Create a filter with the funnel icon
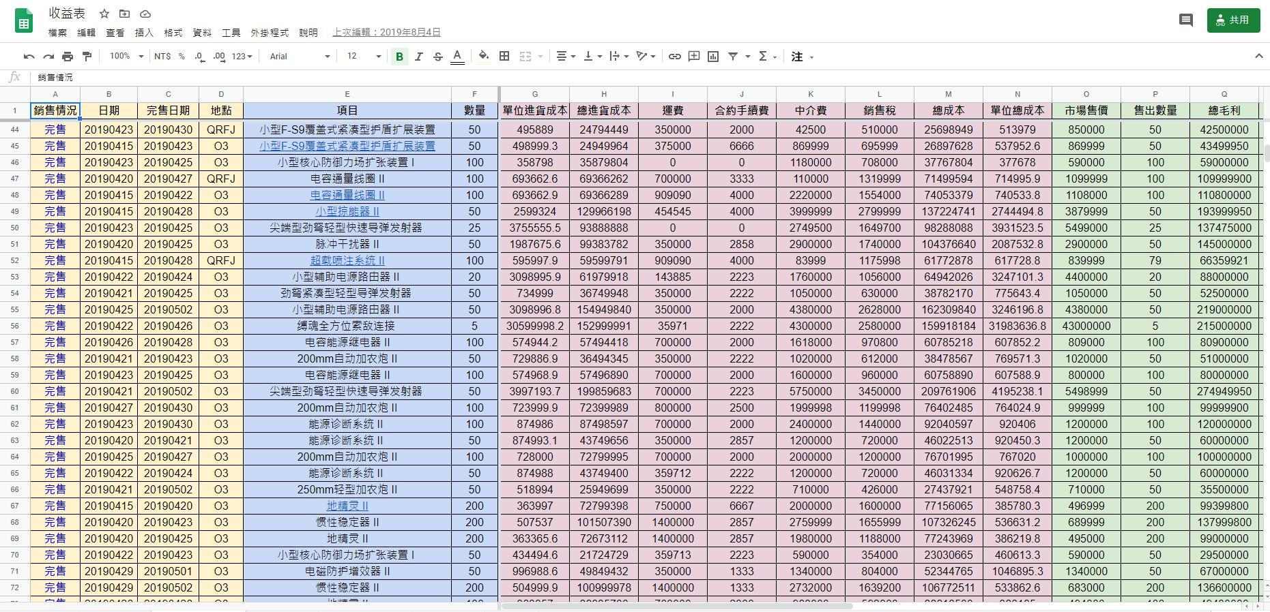The height and width of the screenshot is (612, 1270). pyautogui.click(x=733, y=57)
